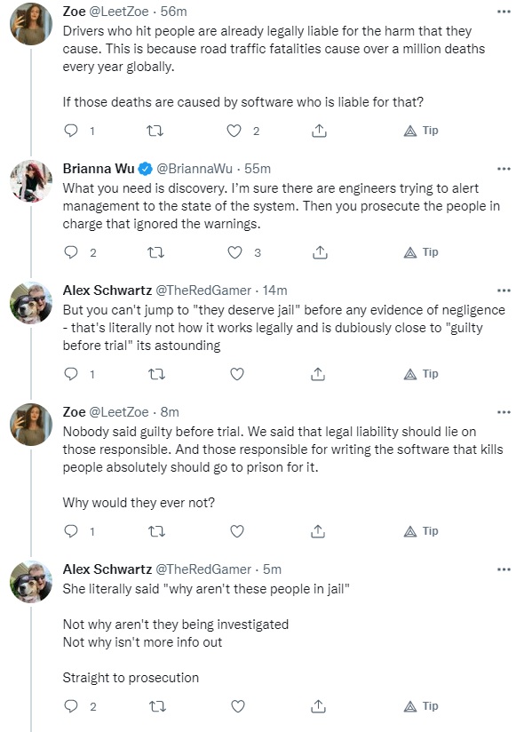The width and height of the screenshot is (524, 732).
Task: Like Alex Schwartz's 5m tweet
Action: point(238,706)
